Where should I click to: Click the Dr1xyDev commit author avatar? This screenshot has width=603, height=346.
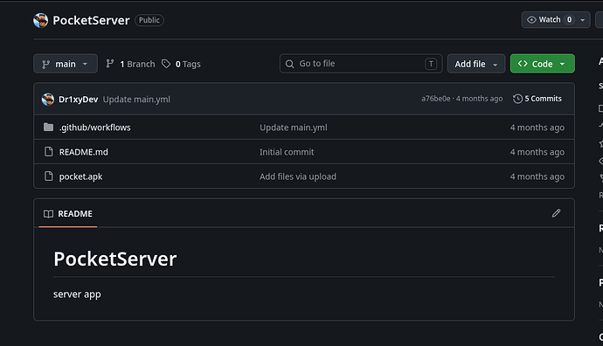[x=48, y=100]
